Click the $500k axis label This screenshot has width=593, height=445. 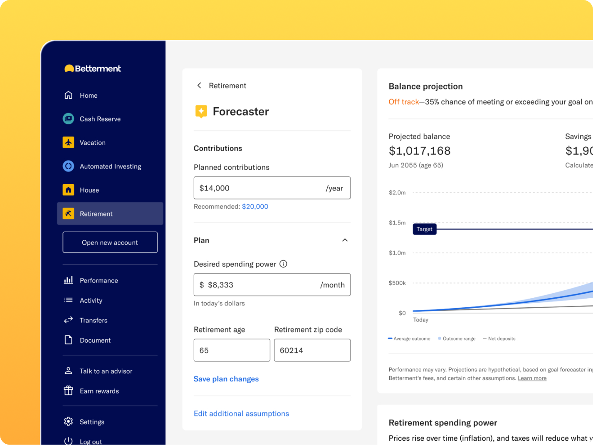click(397, 283)
